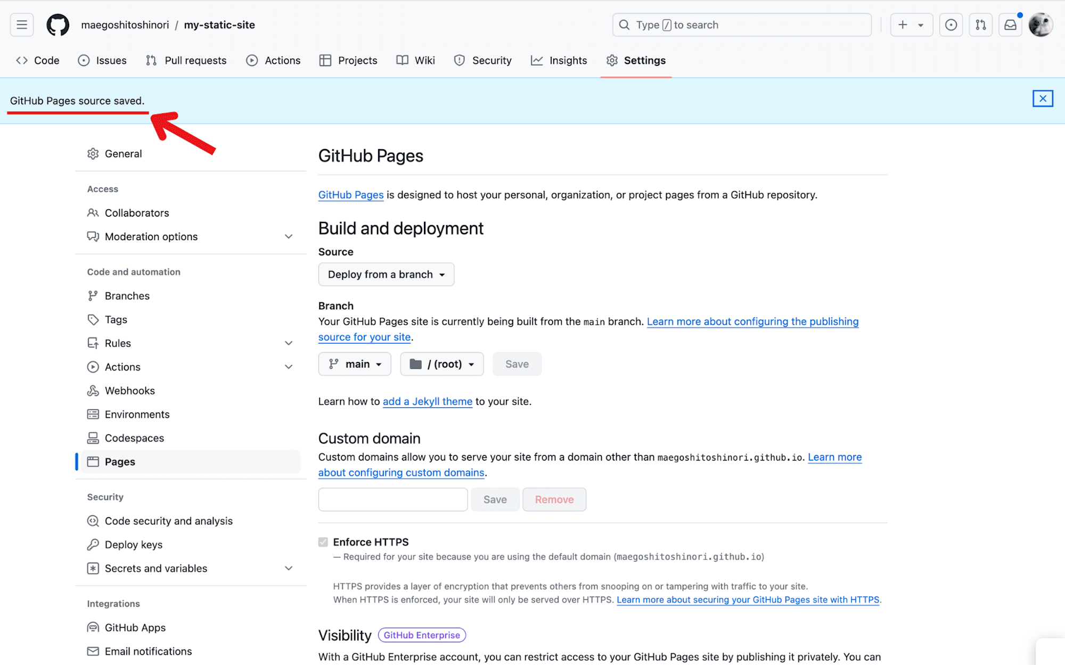This screenshot has height=665, width=1065.
Task: Expand Secrets and variables chevron
Action: tap(289, 569)
